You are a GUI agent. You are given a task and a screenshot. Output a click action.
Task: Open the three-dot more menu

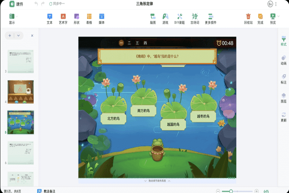click(276, 4)
